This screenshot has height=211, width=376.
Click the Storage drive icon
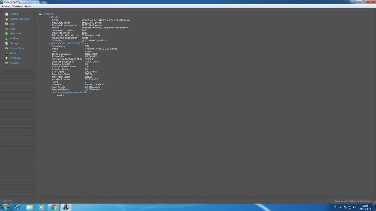6,43
